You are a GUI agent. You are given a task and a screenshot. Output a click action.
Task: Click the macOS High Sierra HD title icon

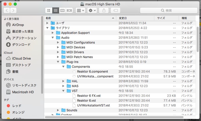(82, 4)
